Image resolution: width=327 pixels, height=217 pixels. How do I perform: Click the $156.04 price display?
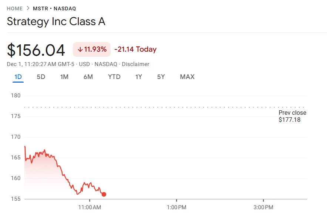pyautogui.click(x=36, y=49)
